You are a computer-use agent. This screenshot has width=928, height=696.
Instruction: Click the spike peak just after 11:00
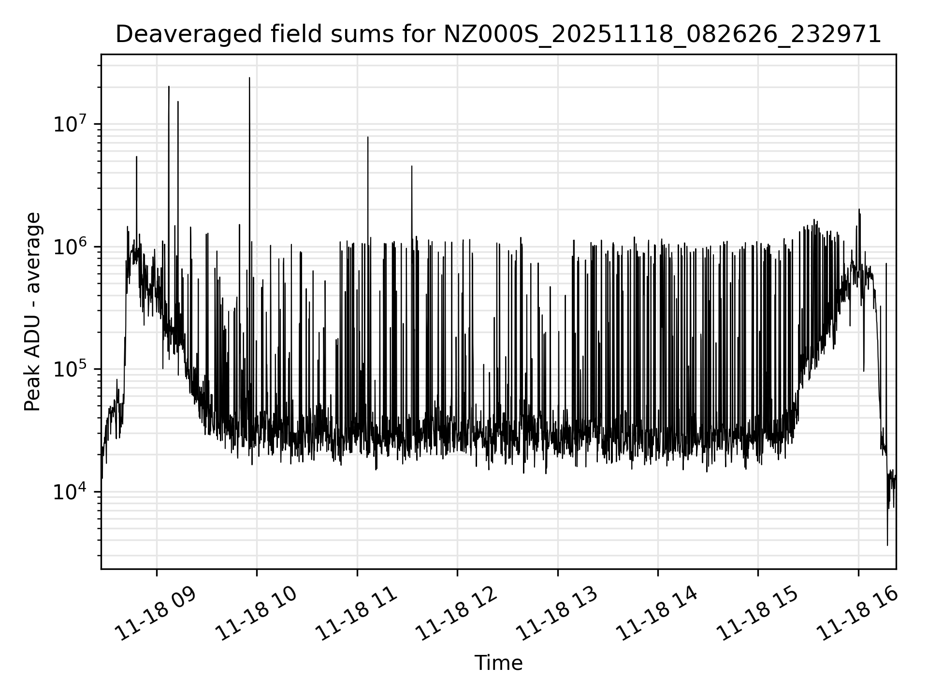(x=368, y=137)
